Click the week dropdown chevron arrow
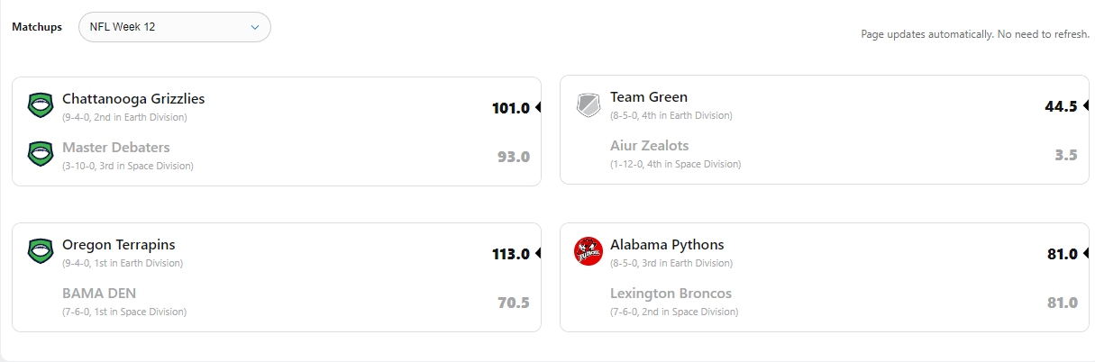Screen dimensions: 1095x362 click(x=255, y=27)
